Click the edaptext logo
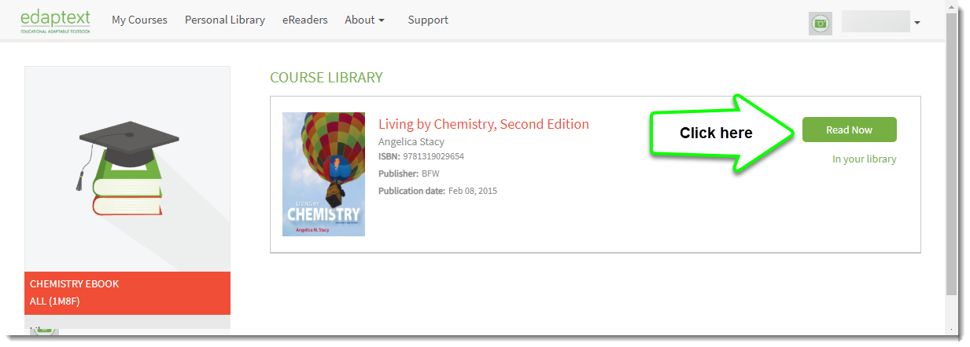 55,21
